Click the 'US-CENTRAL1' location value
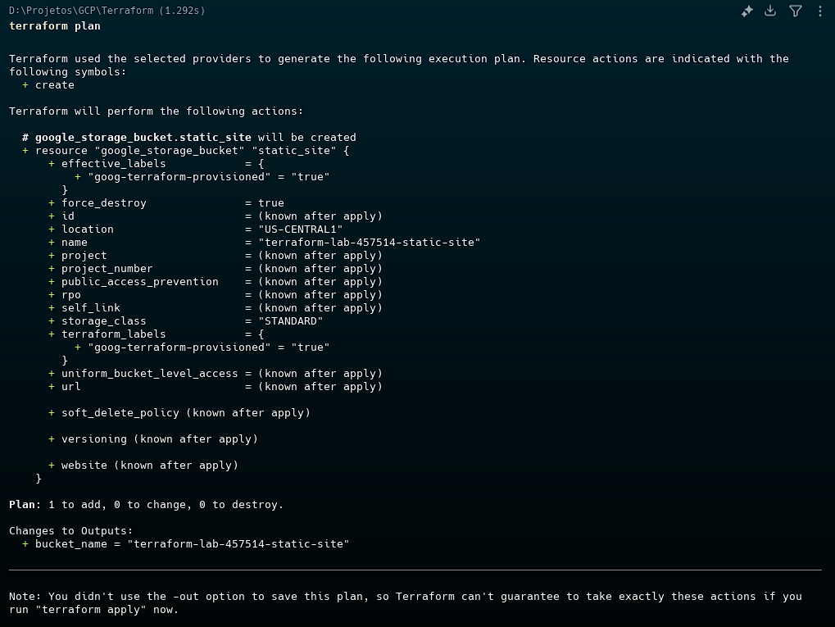Viewport: 835px width, 627px height. (x=300, y=229)
